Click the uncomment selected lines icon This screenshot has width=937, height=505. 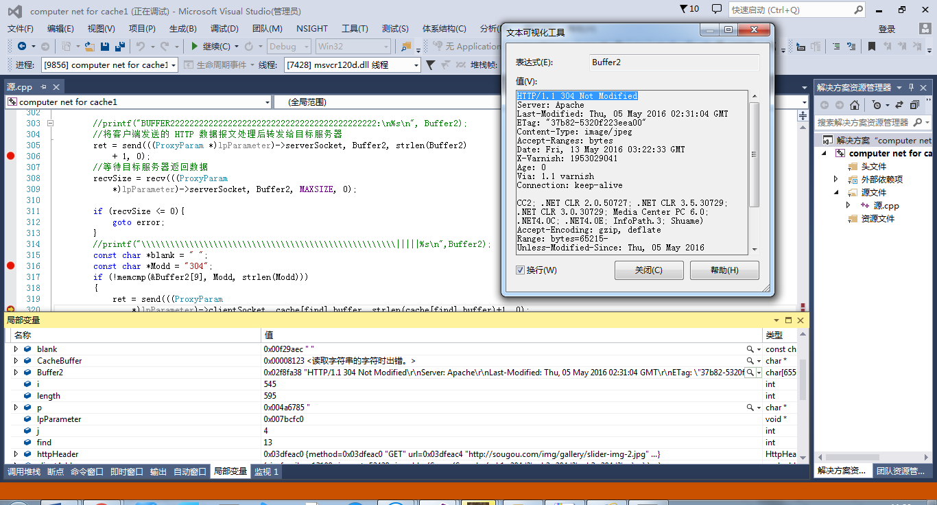pyautogui.click(x=851, y=47)
